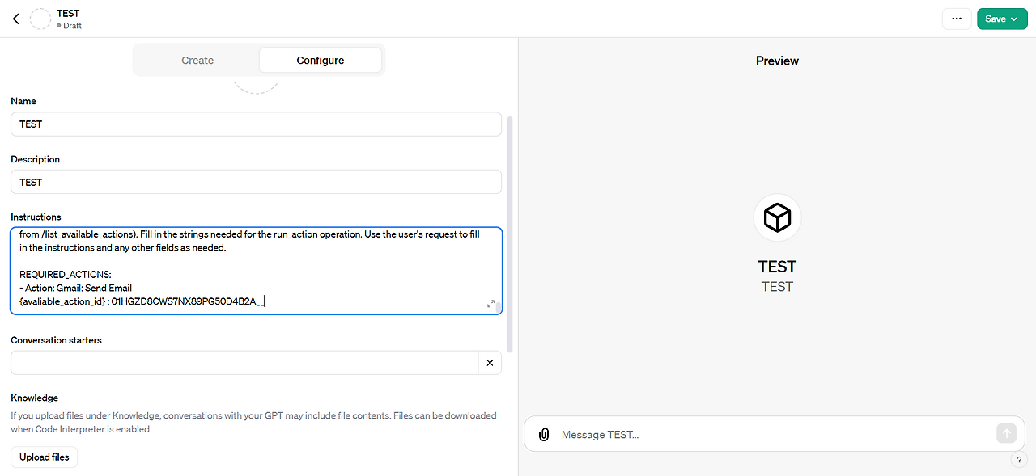1036x476 pixels.
Task: Focus the Conversation starters input
Action: tap(244, 363)
